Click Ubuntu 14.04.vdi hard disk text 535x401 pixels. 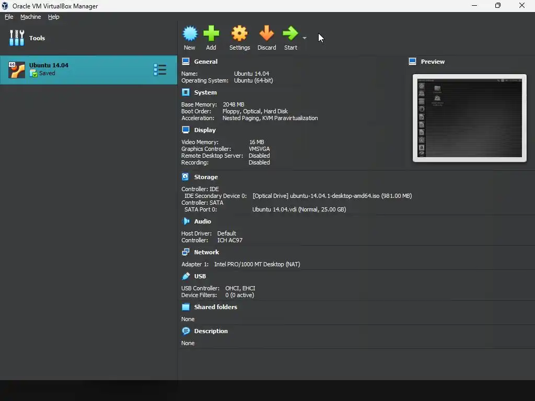pyautogui.click(x=299, y=209)
